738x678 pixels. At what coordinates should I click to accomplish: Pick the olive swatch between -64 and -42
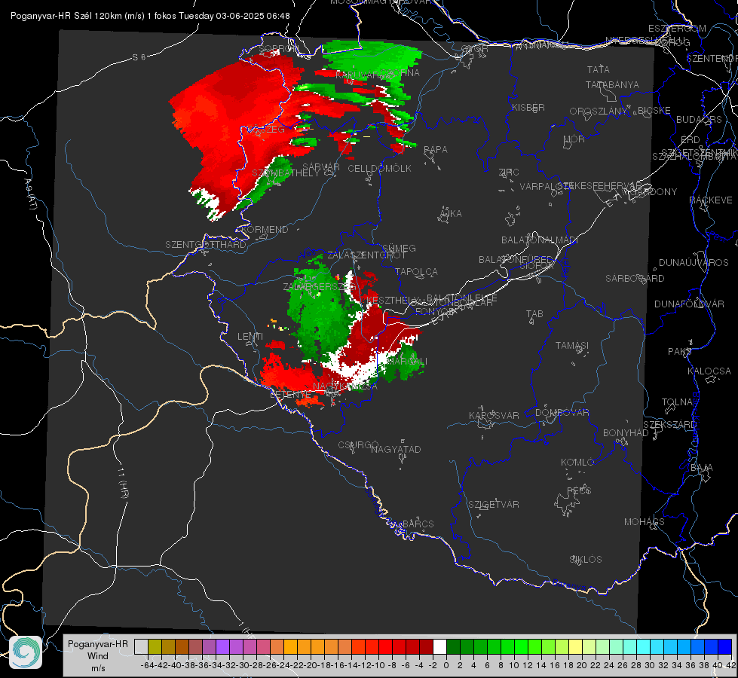click(x=155, y=646)
